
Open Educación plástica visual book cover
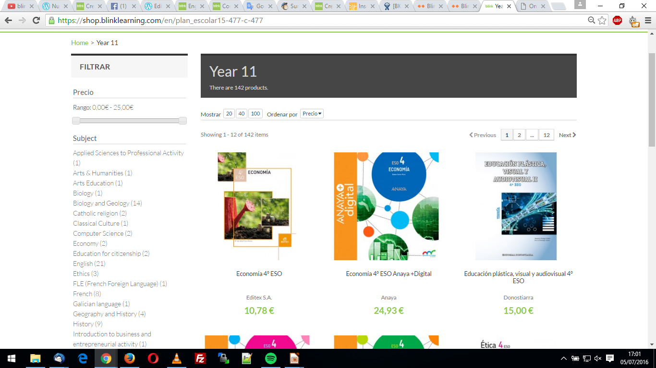[x=516, y=206]
